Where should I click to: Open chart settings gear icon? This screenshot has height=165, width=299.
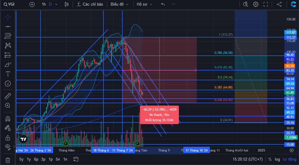click(256, 4)
